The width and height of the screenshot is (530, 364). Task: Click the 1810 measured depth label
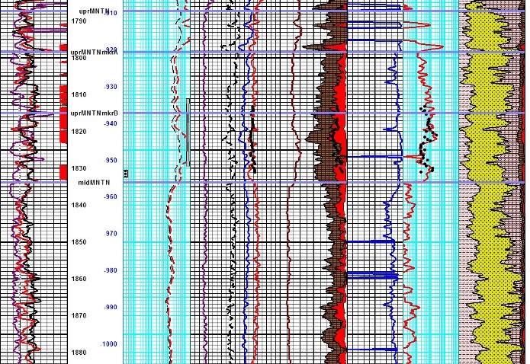[x=79, y=94]
